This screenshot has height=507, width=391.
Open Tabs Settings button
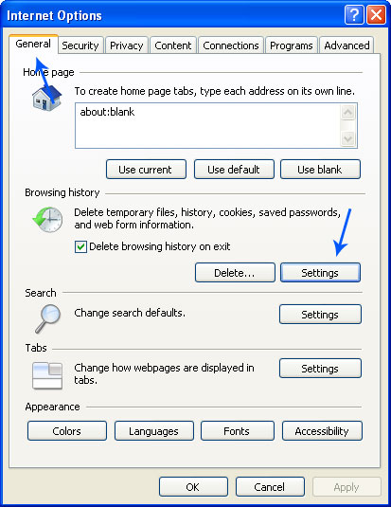tap(320, 368)
